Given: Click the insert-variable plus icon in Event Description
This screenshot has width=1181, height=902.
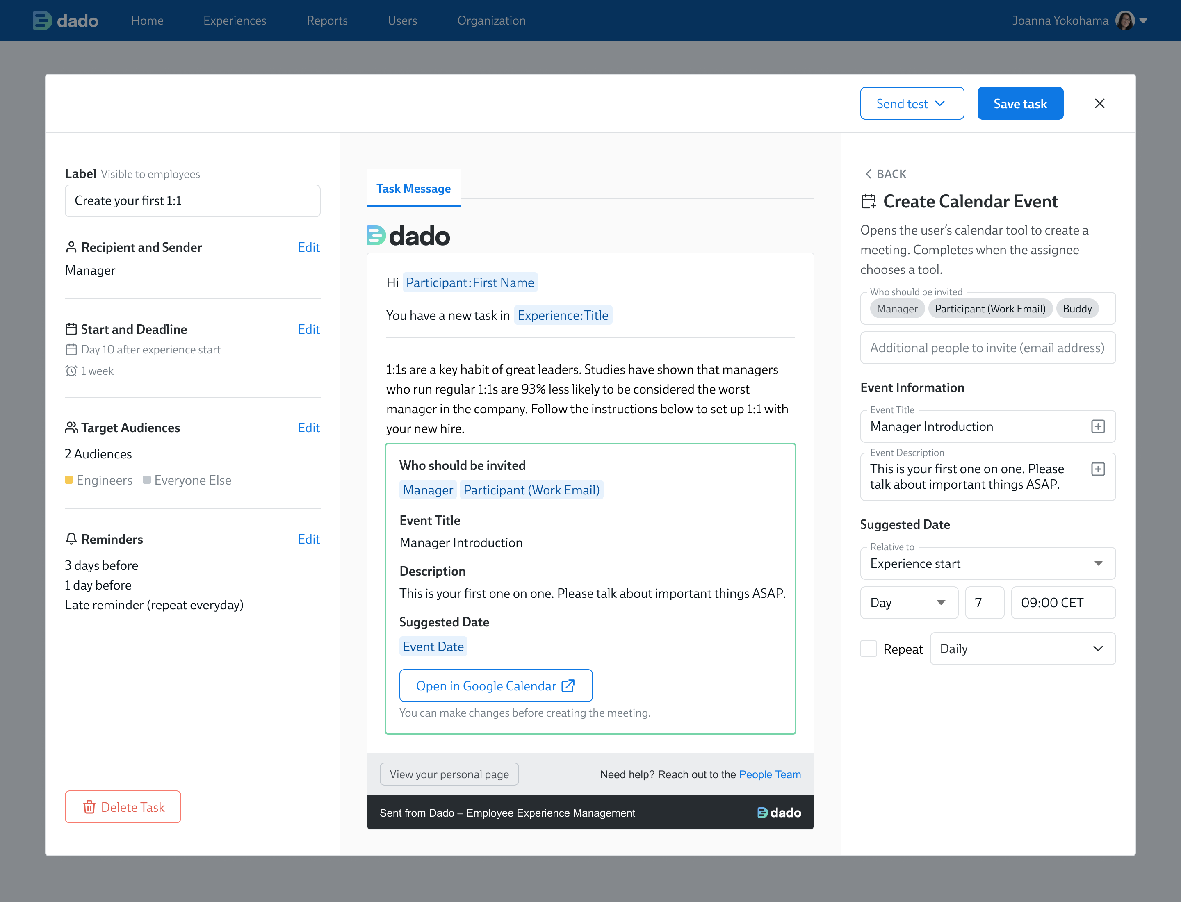Looking at the screenshot, I should tap(1098, 469).
